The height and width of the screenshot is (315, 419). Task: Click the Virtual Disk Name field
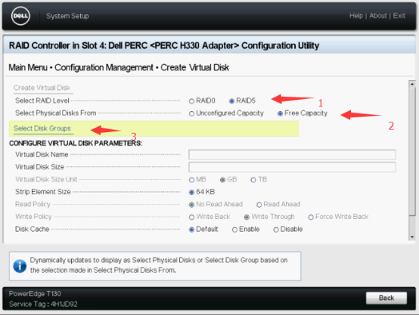(x=292, y=155)
